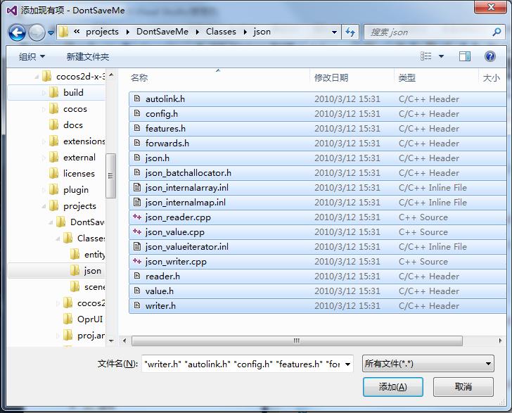This screenshot has width=512, height=413.
Task: Click the 新建文件夹 button
Action: (x=87, y=57)
